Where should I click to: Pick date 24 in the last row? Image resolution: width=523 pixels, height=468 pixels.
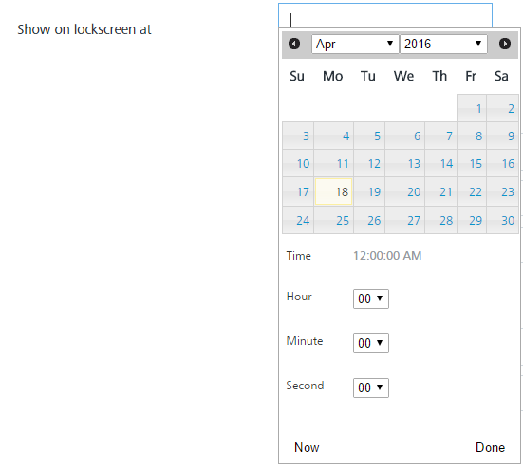298,220
